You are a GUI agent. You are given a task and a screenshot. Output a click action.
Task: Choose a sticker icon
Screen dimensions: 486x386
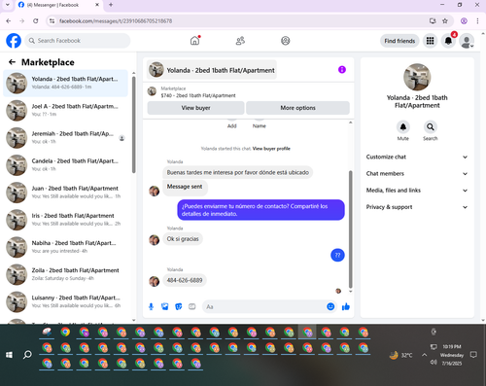pyautogui.click(x=179, y=306)
